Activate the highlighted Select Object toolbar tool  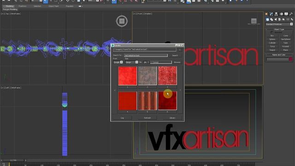click(x=45, y=1)
